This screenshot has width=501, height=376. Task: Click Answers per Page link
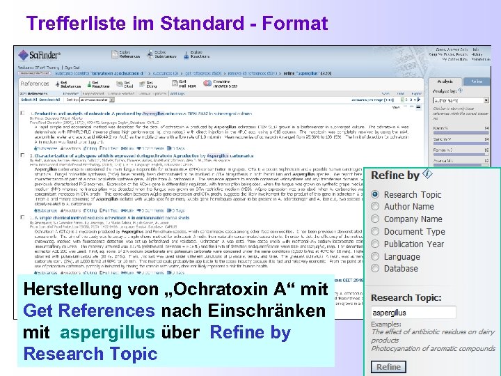[x=372, y=100]
